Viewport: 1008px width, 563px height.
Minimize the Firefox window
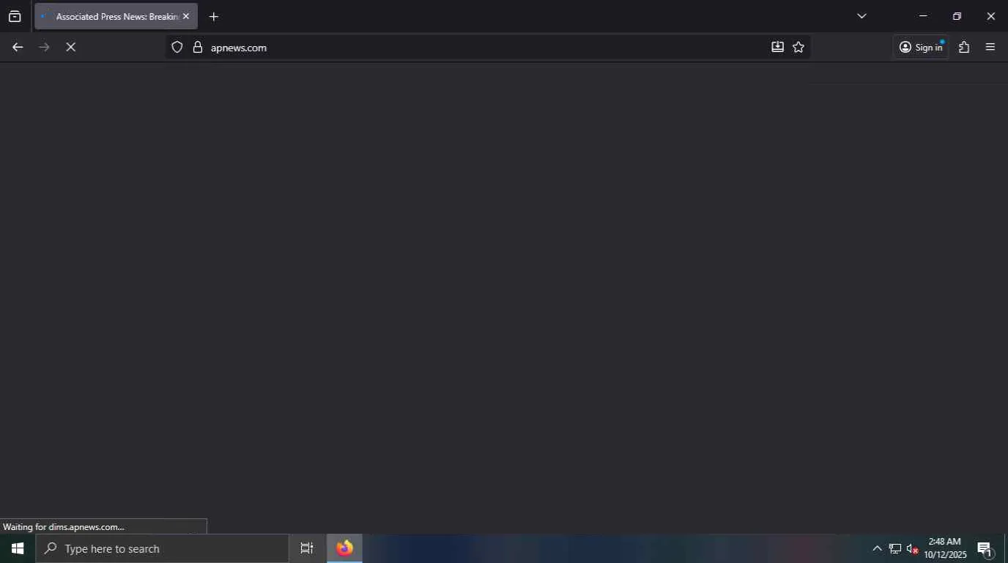(x=923, y=16)
